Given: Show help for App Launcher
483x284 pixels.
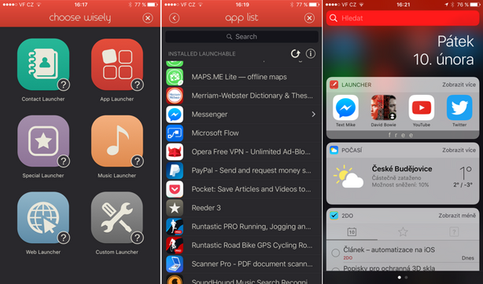Looking at the screenshot, I should coord(138,85).
